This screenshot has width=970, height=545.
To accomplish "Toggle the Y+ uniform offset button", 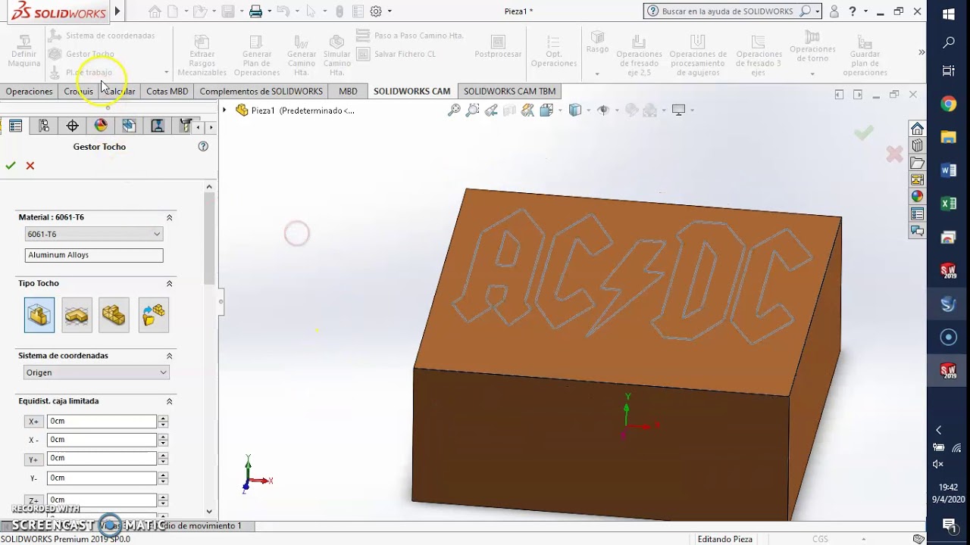I will tap(33, 459).
